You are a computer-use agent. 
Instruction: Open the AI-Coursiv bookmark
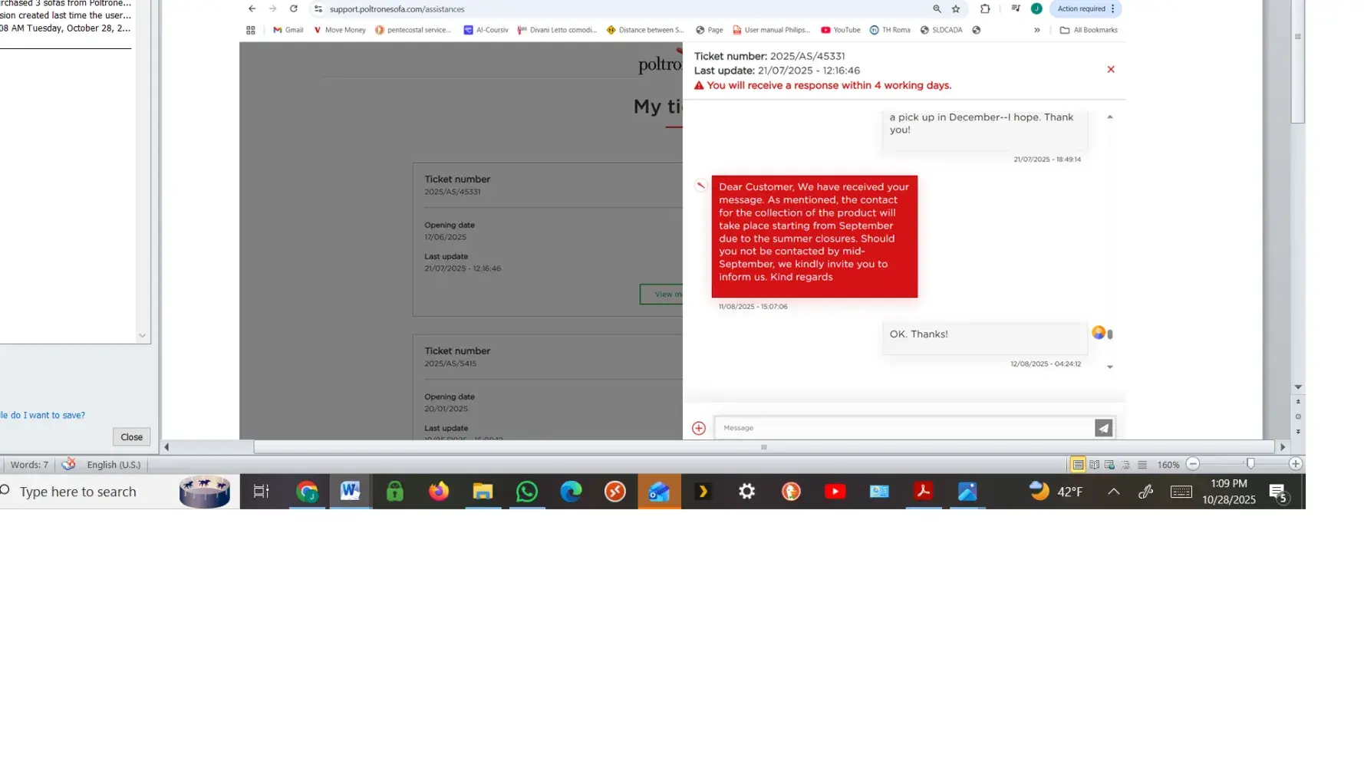click(486, 30)
